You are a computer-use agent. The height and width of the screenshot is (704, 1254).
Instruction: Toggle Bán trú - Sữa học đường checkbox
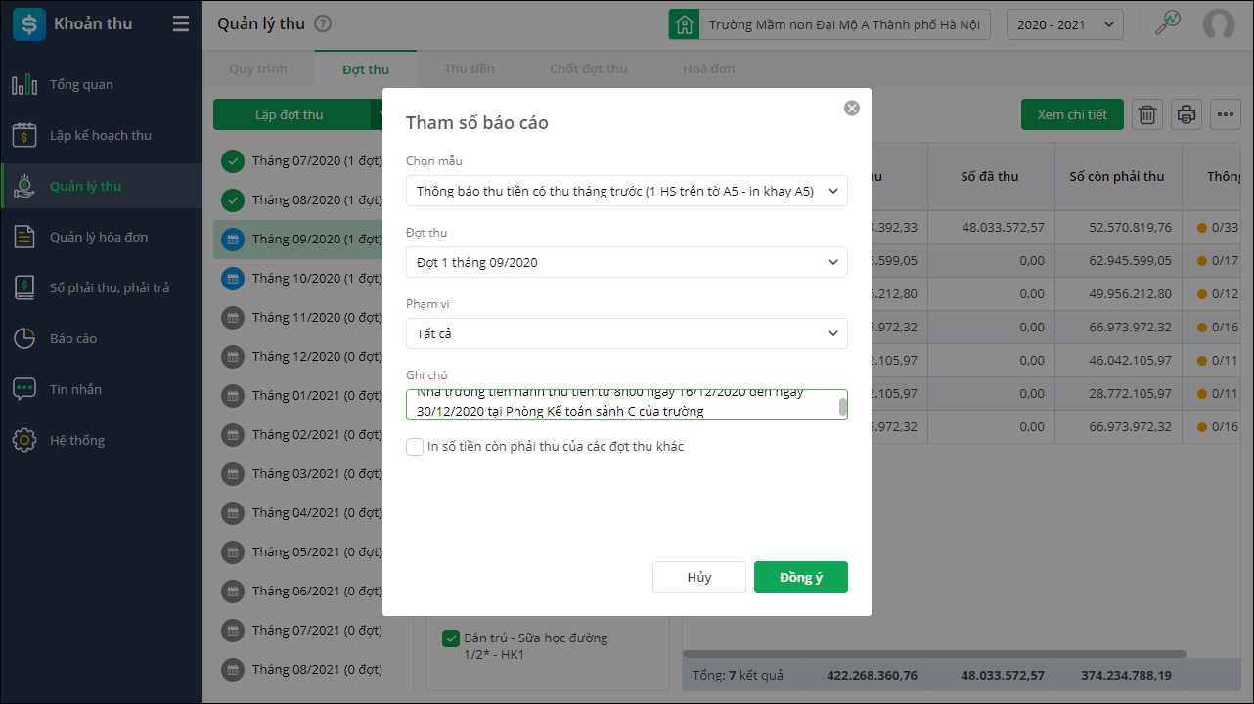click(451, 638)
